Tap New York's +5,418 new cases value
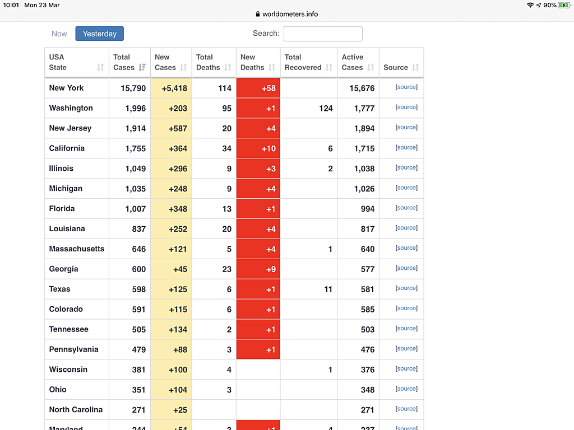The image size is (574, 430). pos(174,88)
